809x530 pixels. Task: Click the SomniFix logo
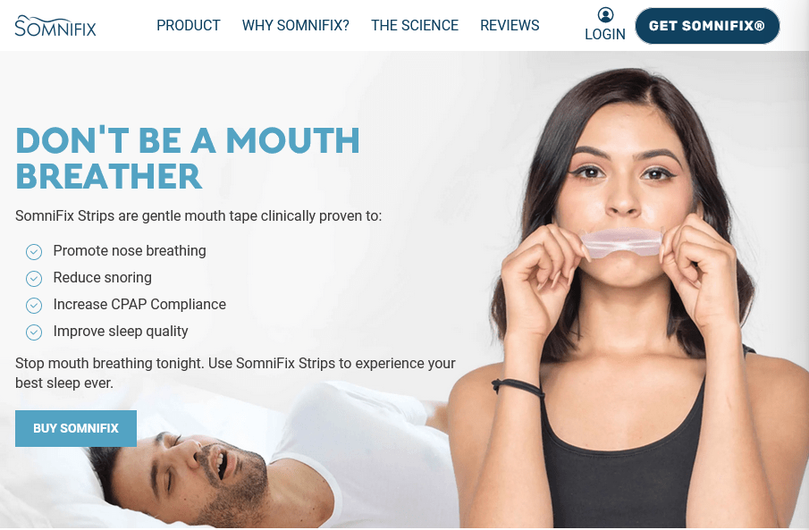coord(55,26)
